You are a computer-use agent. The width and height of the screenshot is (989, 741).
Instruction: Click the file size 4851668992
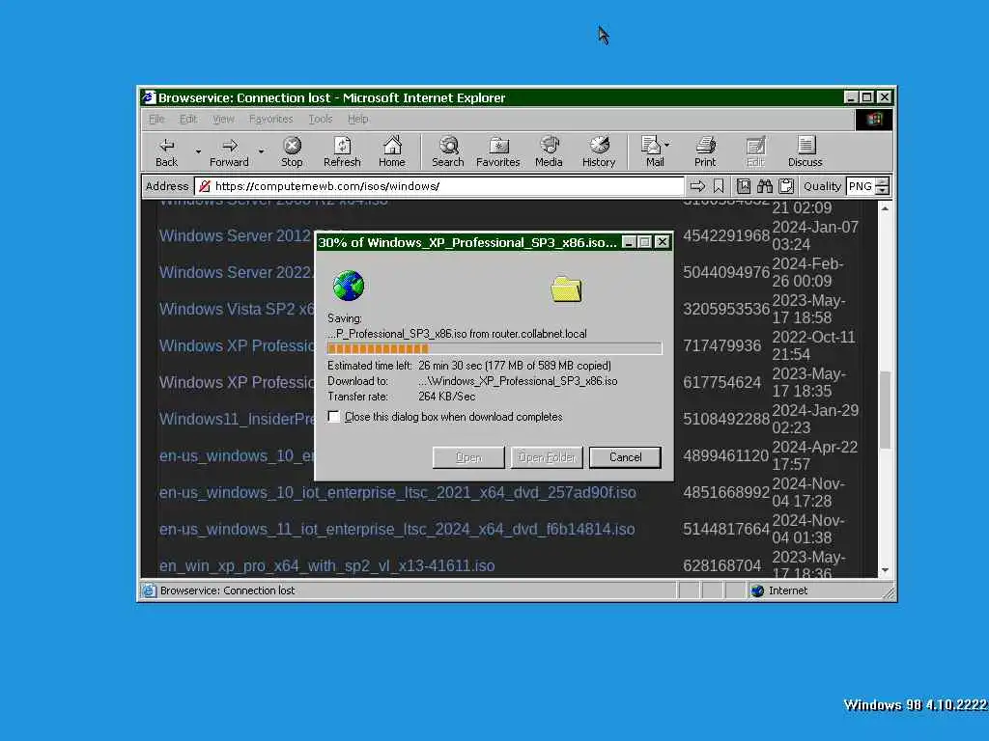(x=726, y=493)
